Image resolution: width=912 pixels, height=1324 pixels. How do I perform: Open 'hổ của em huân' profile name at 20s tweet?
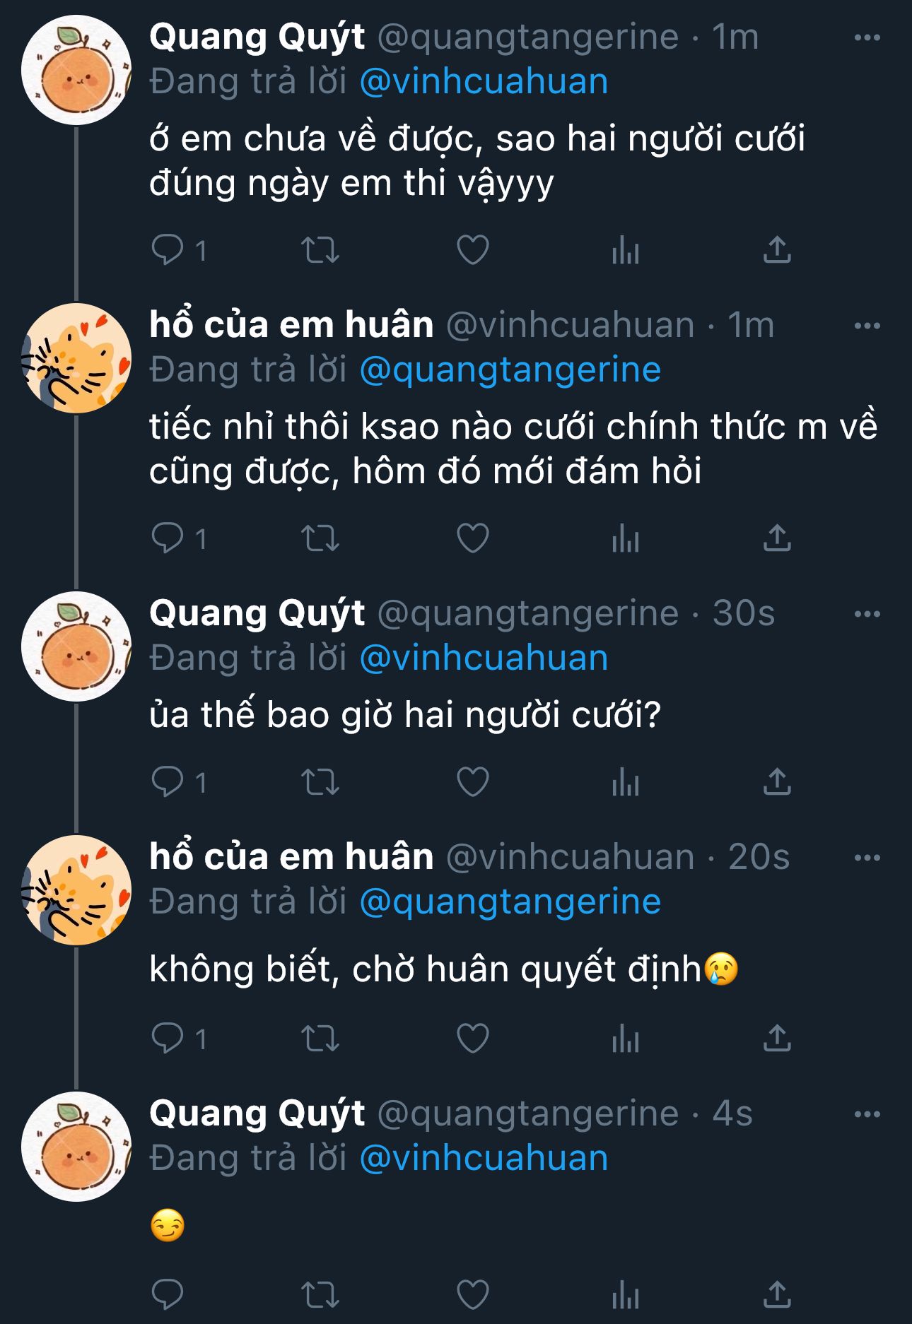point(291,857)
